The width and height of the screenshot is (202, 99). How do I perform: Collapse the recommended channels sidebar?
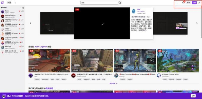pos(23,8)
